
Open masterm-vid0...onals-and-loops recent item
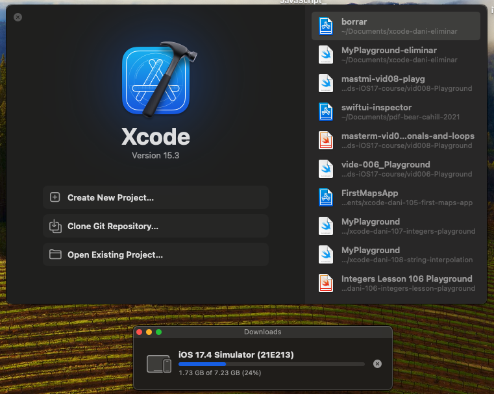396,140
